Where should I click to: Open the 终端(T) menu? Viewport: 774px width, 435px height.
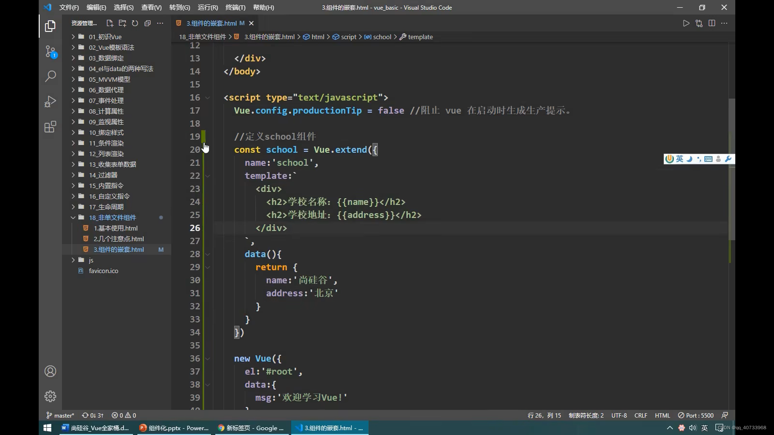236,7
